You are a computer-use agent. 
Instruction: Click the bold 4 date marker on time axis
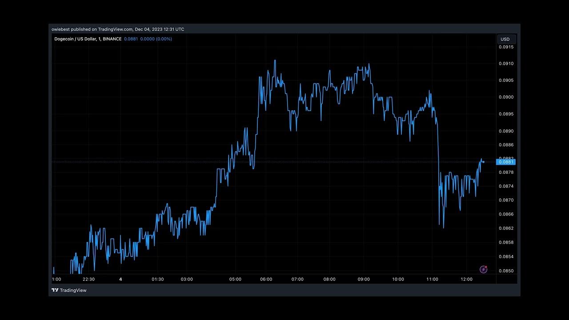tap(120, 279)
